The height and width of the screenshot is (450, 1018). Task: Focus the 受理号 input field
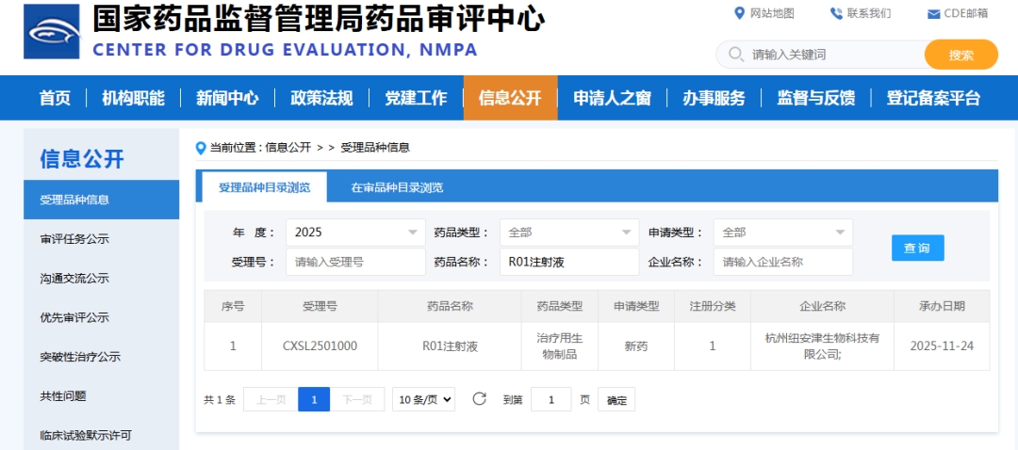point(355,262)
